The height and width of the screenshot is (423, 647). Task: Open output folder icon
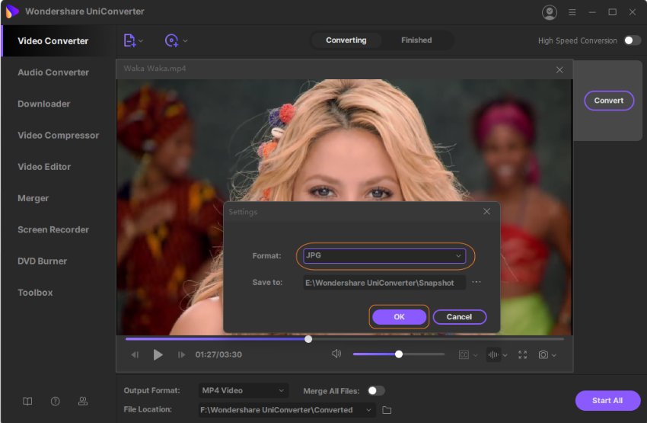[x=387, y=410]
